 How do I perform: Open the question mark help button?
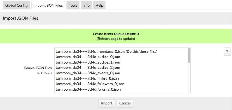click(x=227, y=52)
